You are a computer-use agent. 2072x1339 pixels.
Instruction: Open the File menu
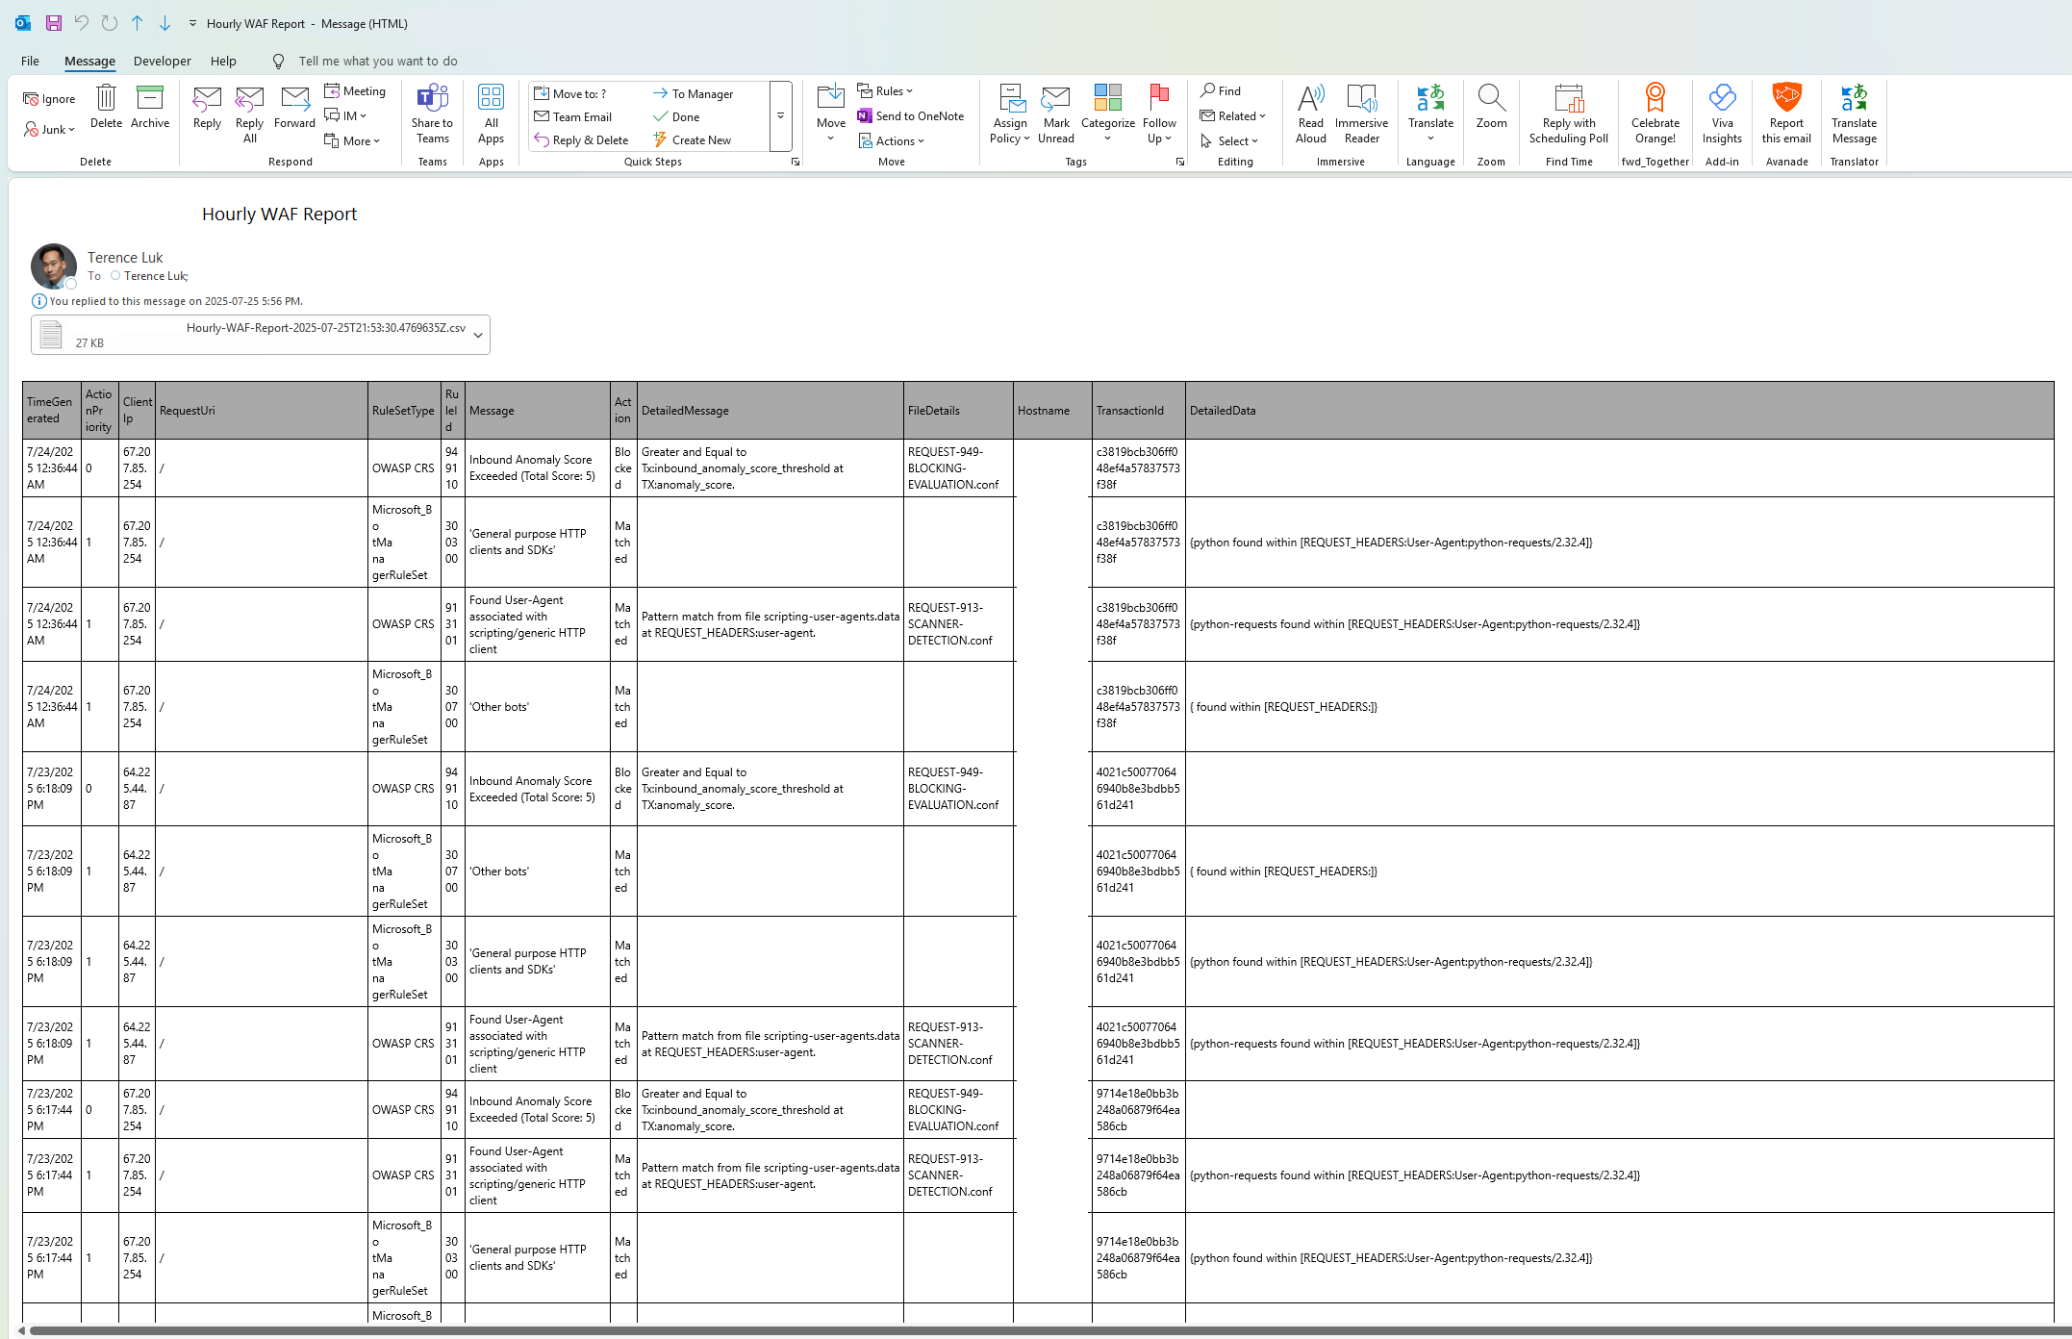point(30,61)
